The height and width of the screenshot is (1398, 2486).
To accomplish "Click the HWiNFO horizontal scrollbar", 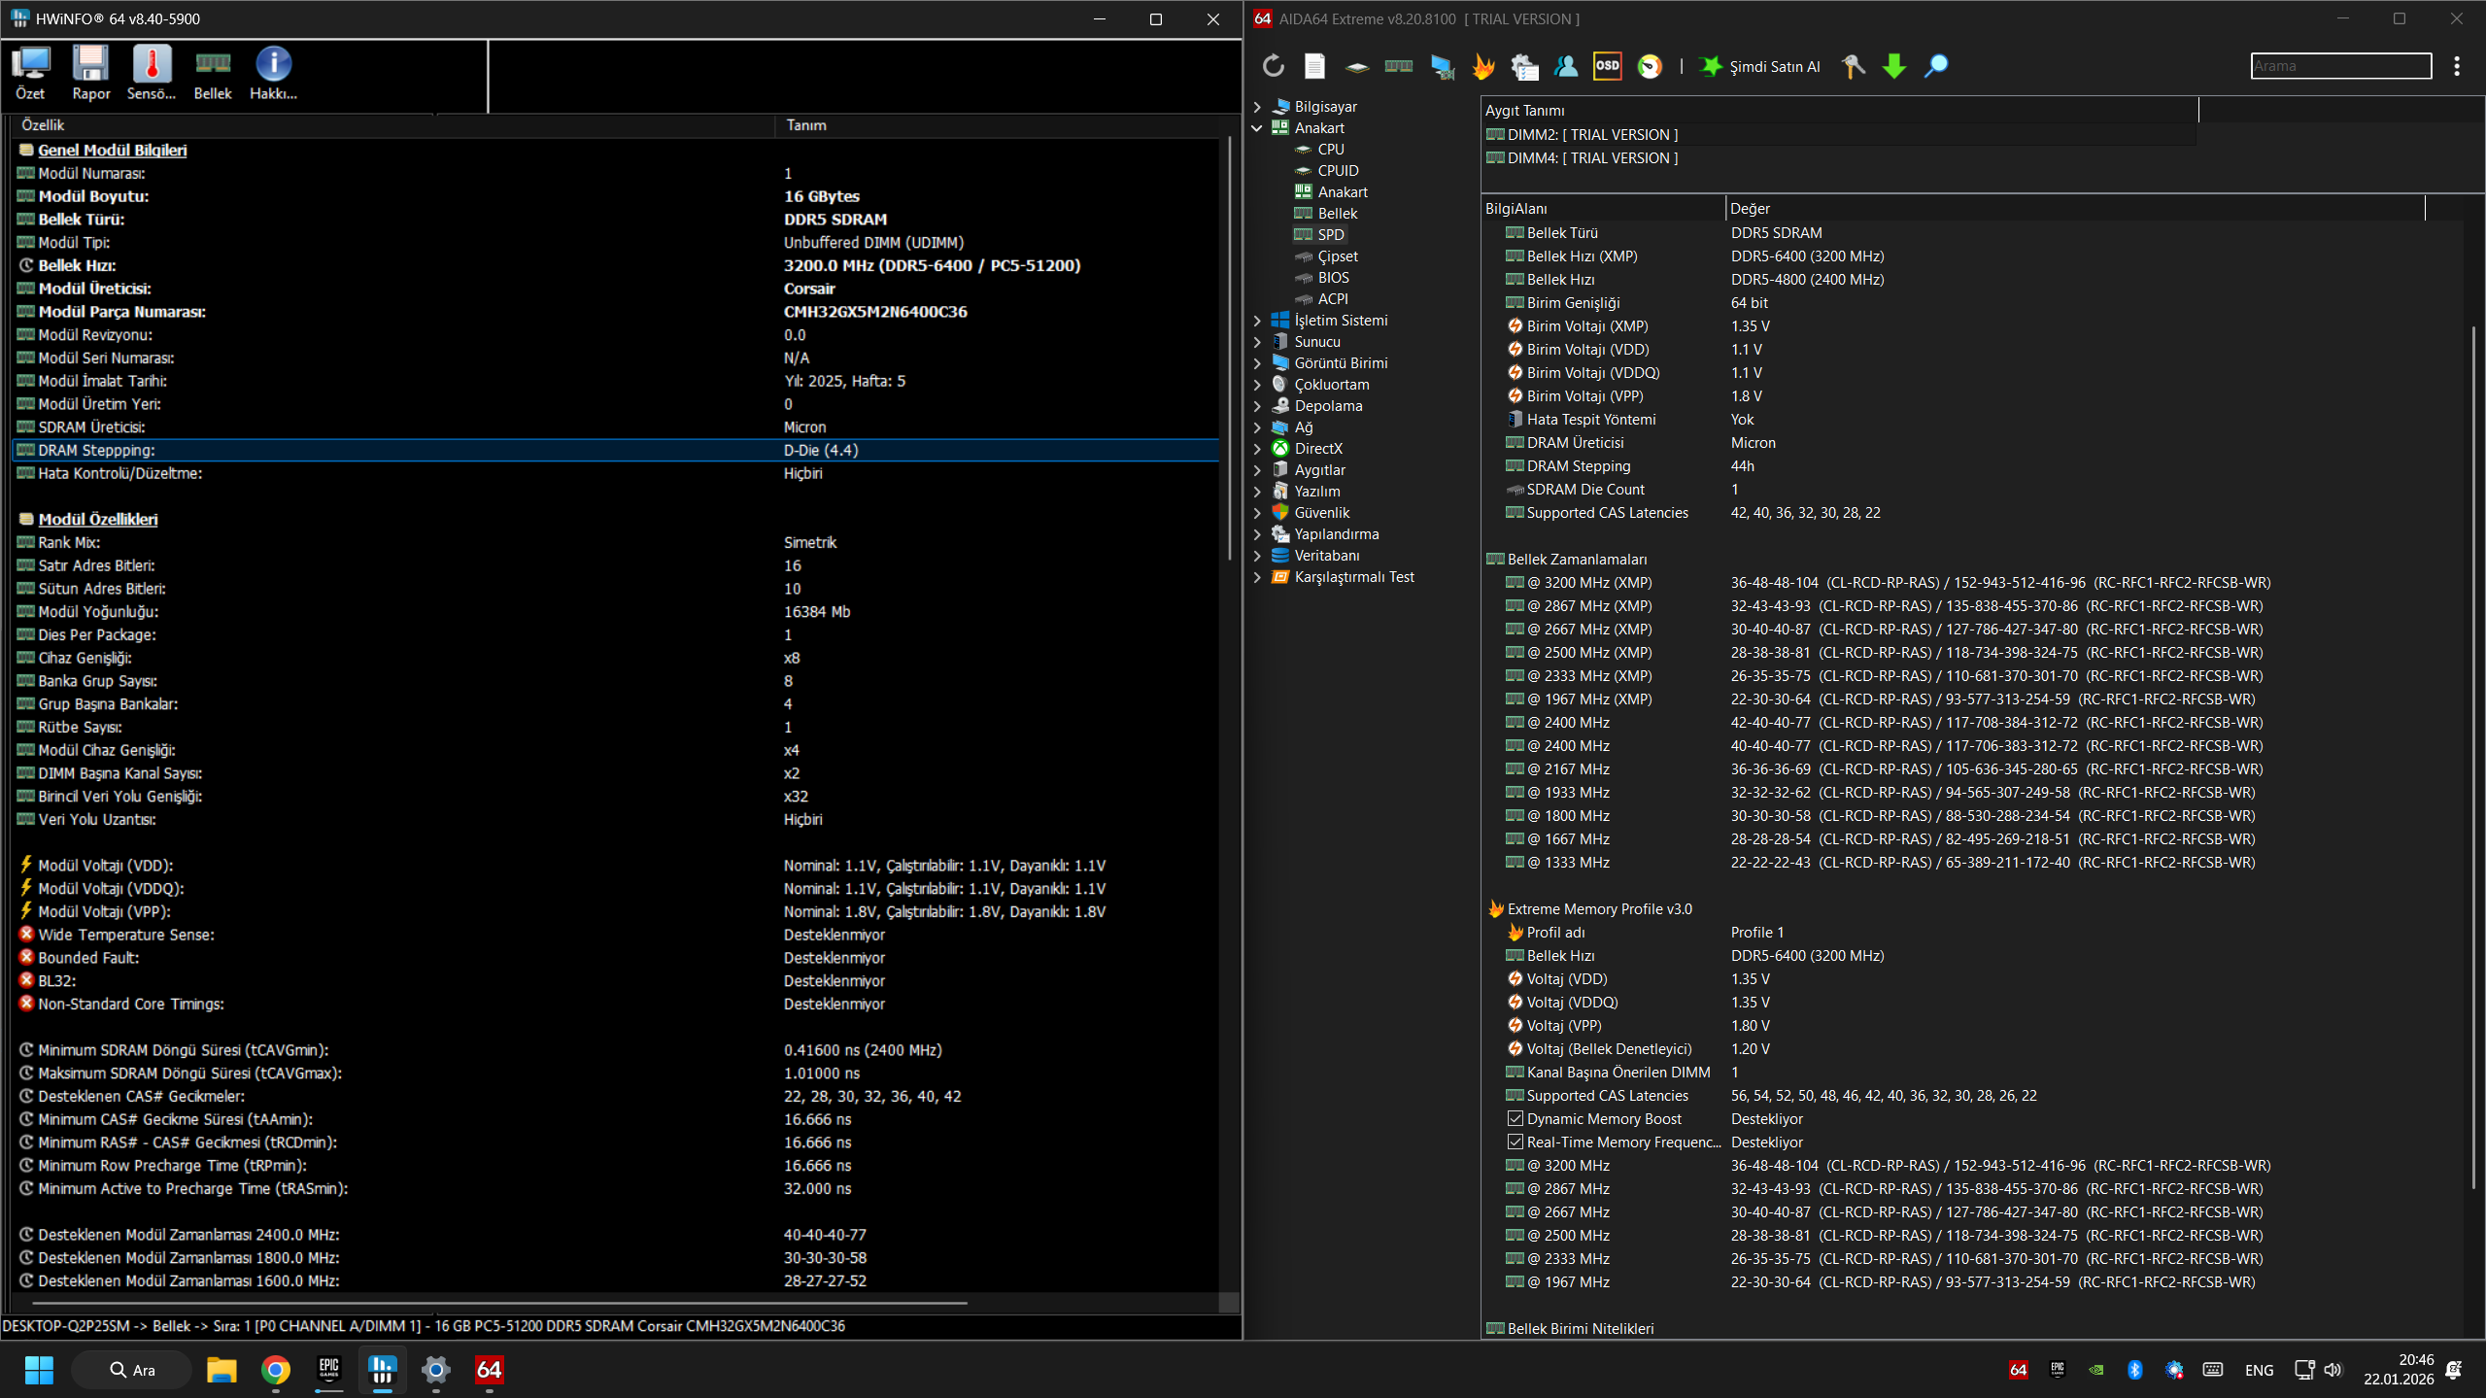I will pyautogui.click(x=500, y=1303).
